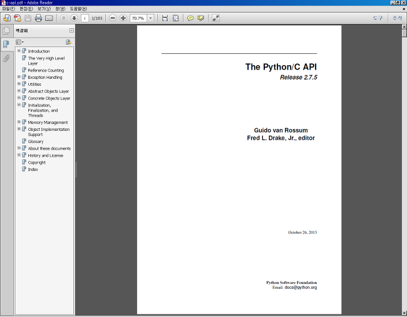Click the vertical scrollbar up arrow

[x=404, y=27]
